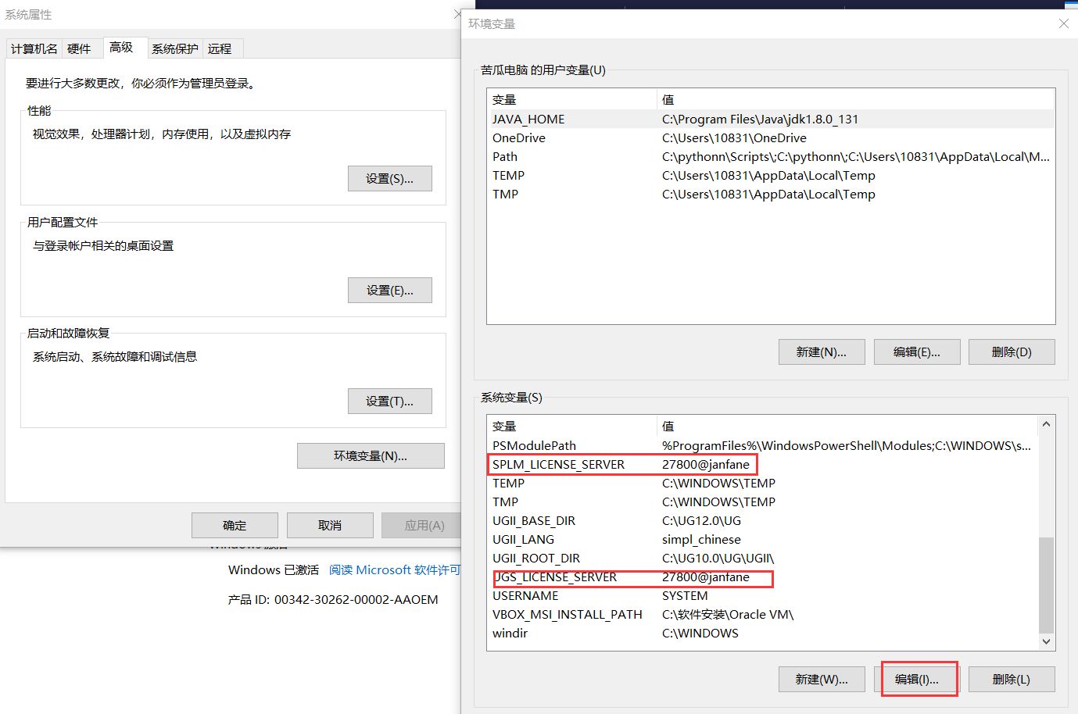Click the highlighted 编辑(I) button

coord(918,679)
